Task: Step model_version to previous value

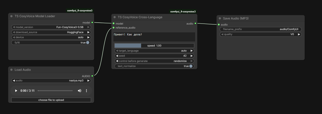Action: 14,27
